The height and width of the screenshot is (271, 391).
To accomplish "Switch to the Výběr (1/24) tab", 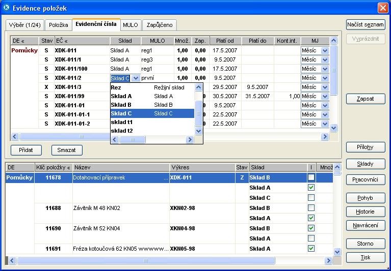I will (x=24, y=25).
